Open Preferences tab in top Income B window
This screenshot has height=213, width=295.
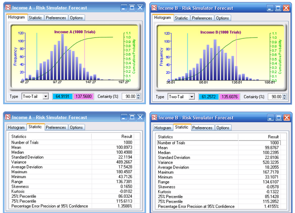pos(202,18)
